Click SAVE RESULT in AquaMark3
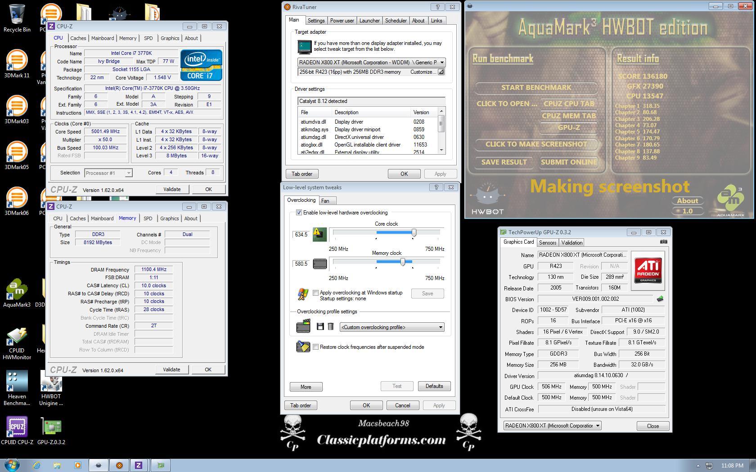This screenshot has height=472, width=756. [504, 162]
